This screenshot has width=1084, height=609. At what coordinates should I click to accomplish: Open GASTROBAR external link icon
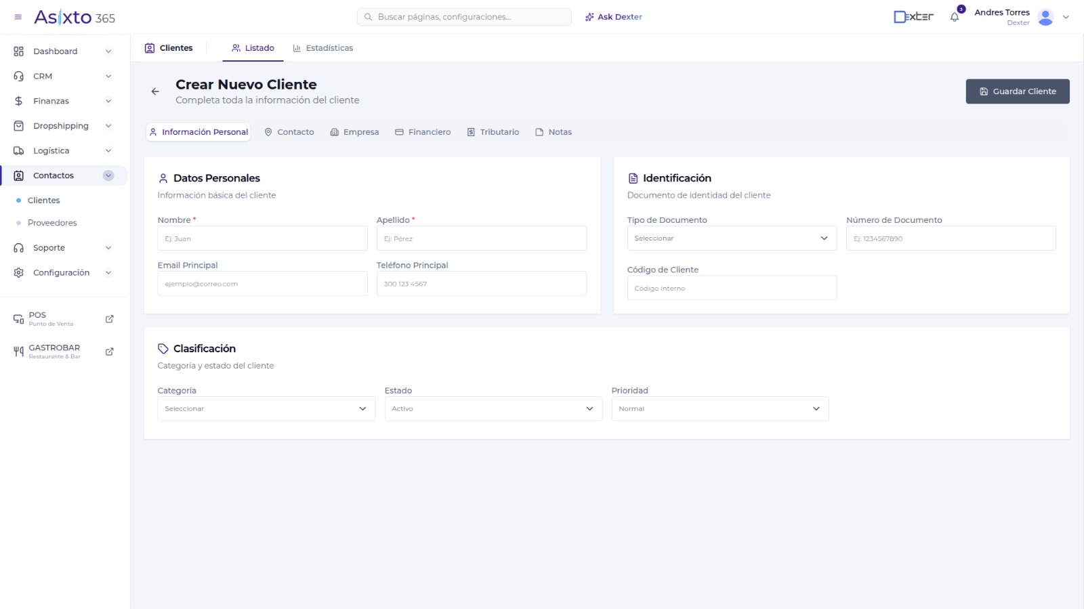pos(110,352)
